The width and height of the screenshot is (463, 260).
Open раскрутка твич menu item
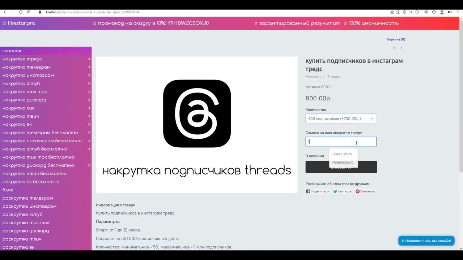point(46,239)
